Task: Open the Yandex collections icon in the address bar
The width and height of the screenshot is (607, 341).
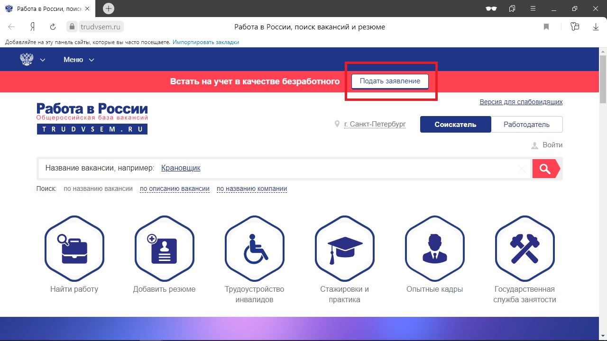Action: coord(575,27)
